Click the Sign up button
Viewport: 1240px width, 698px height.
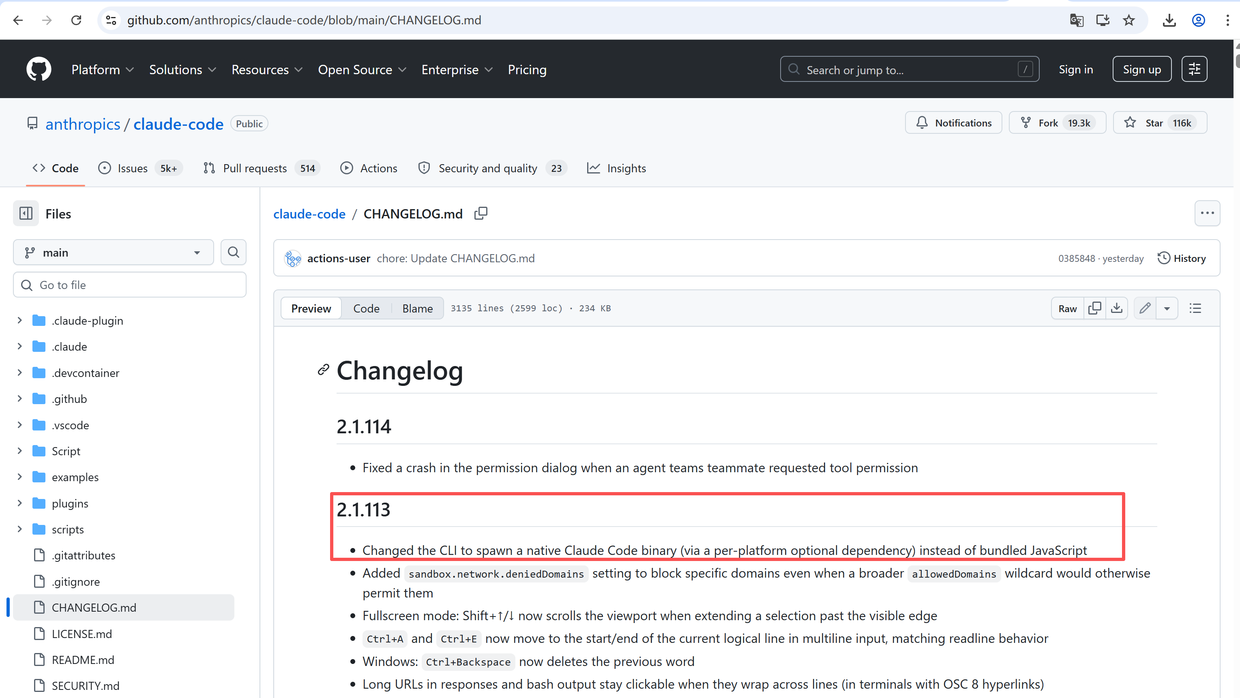coord(1142,69)
